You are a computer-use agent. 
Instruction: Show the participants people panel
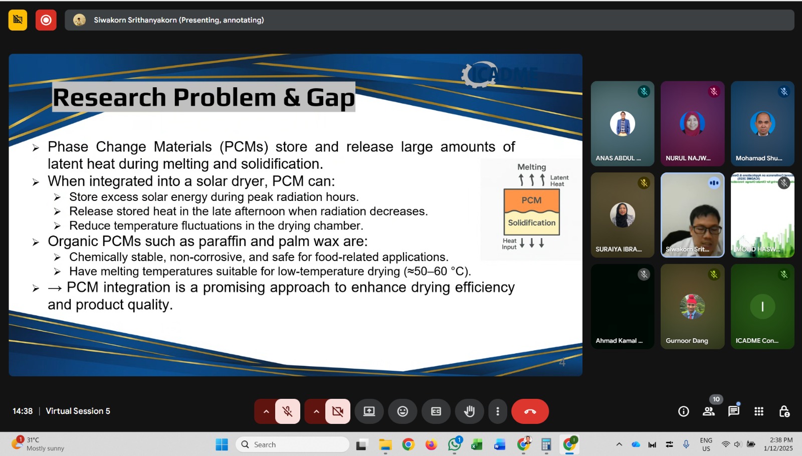709,411
